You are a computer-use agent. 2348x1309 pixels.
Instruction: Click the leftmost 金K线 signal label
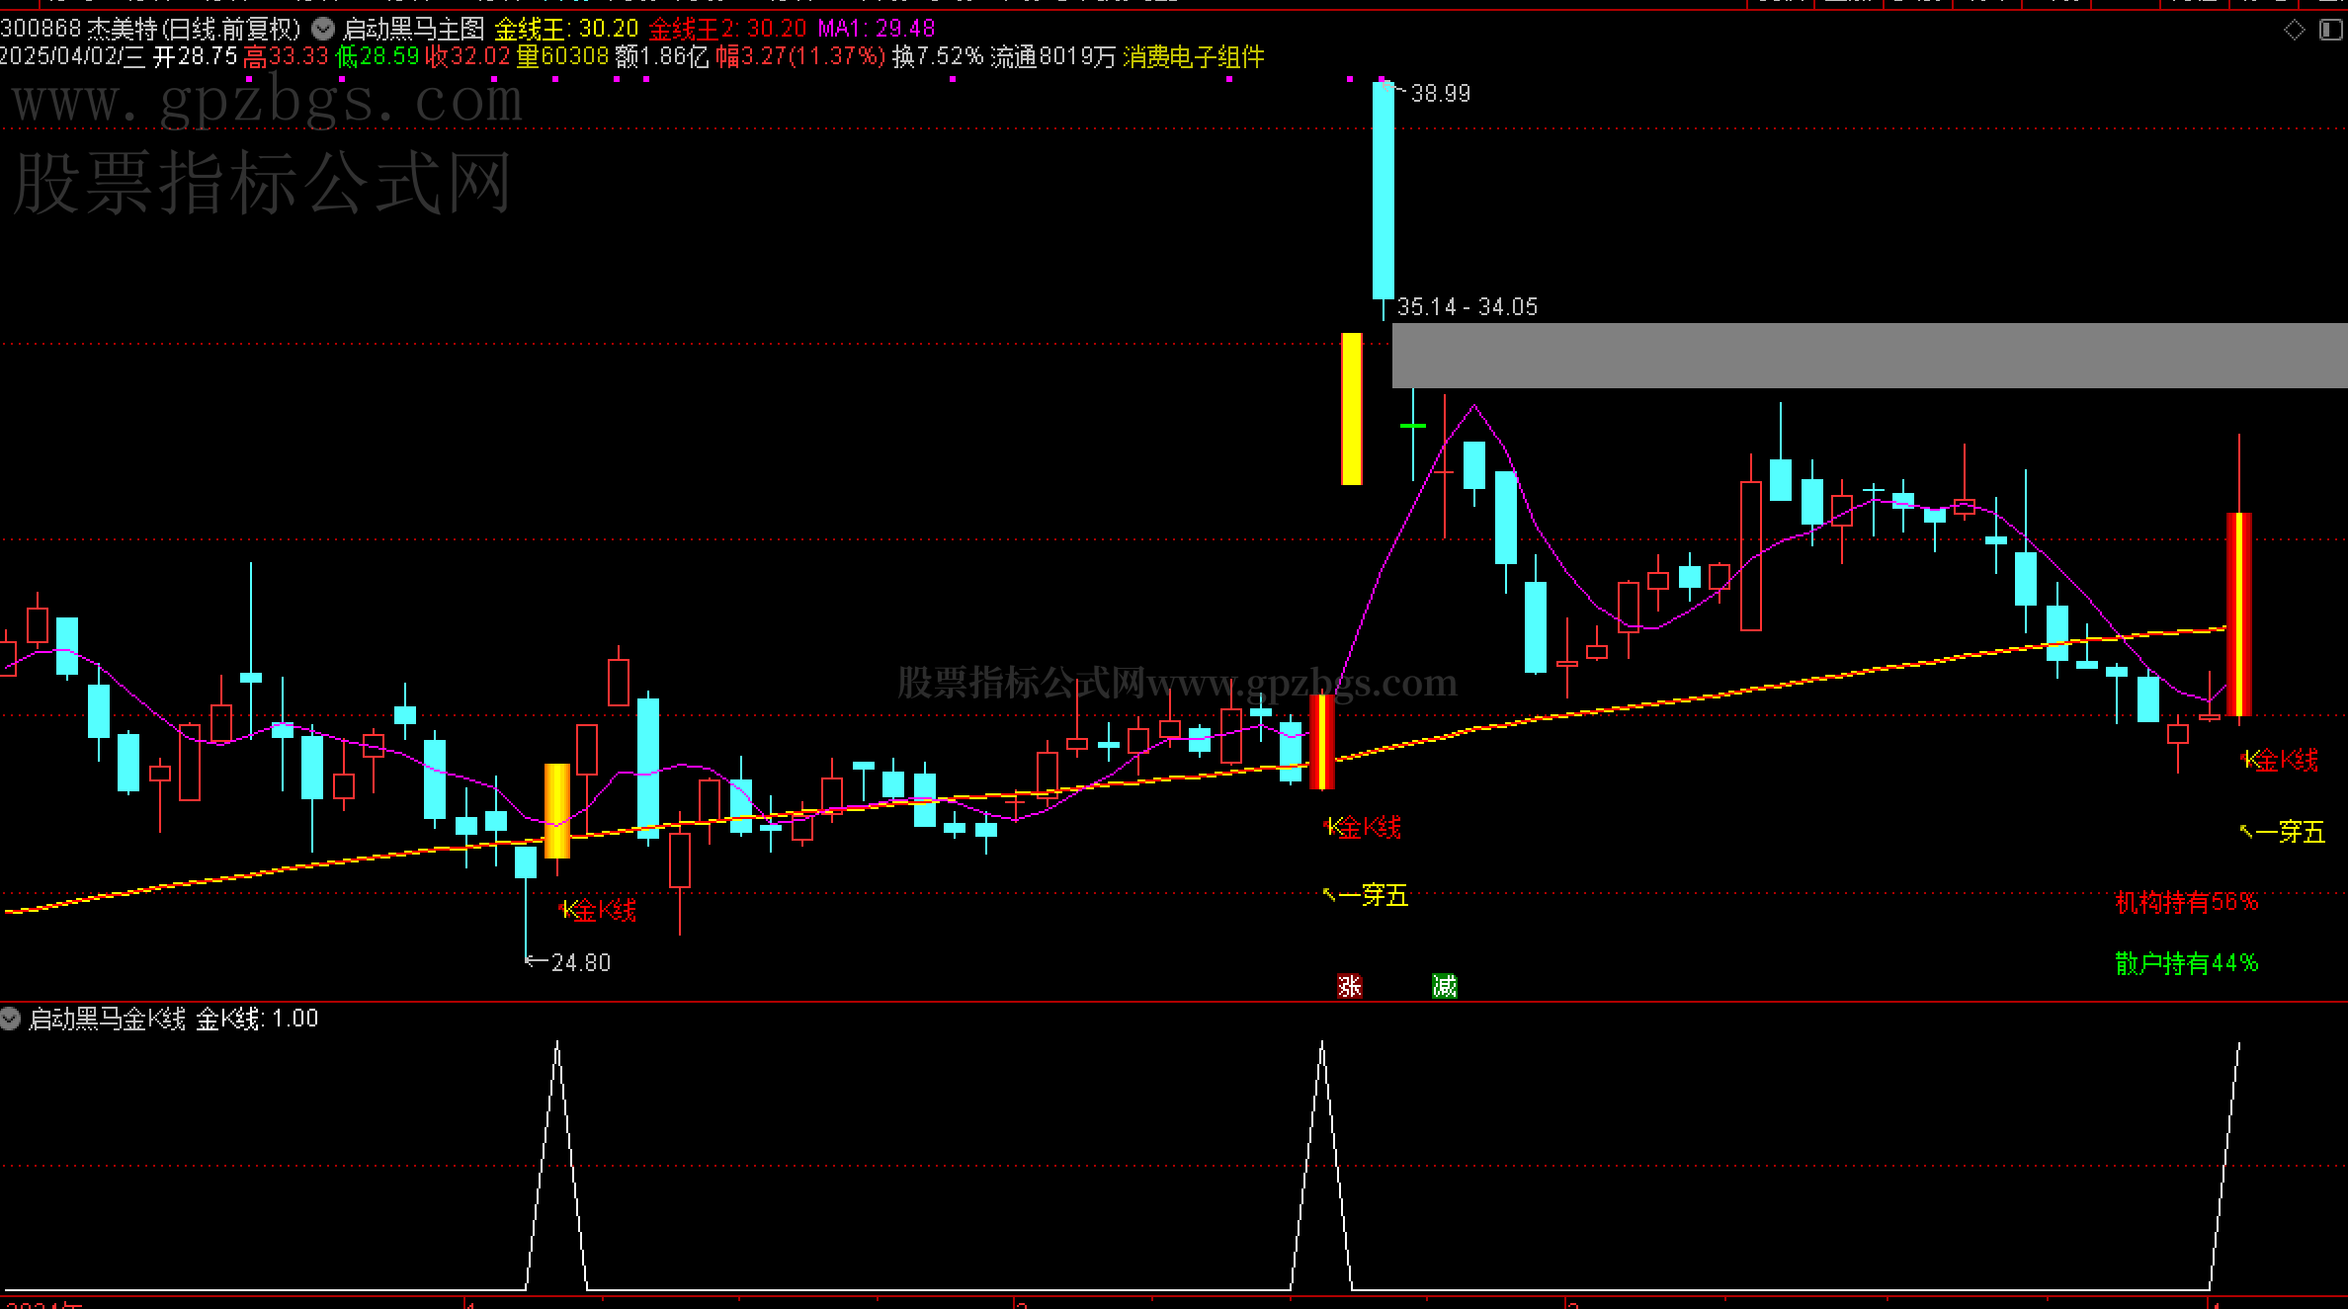coord(599,910)
